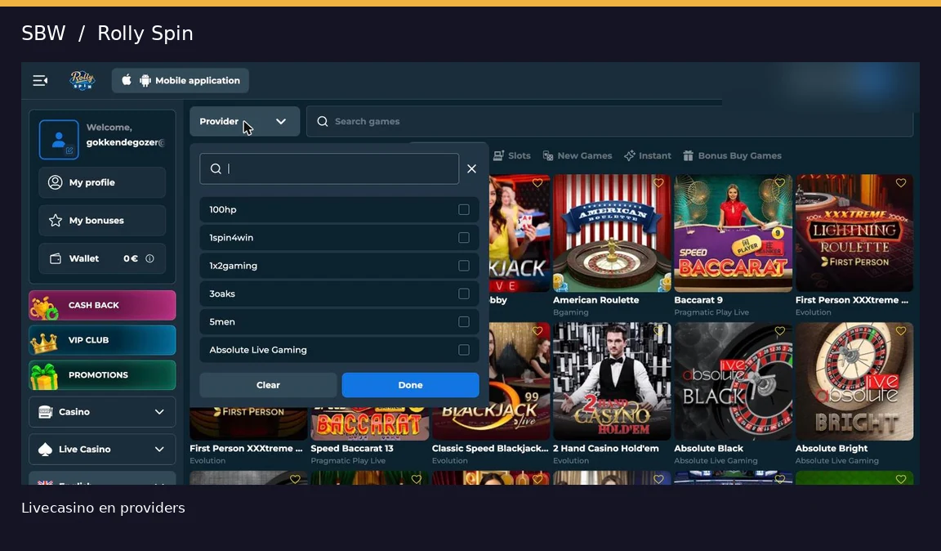The image size is (941, 551).
Task: Open the Wallet entry
Action: tap(102, 258)
